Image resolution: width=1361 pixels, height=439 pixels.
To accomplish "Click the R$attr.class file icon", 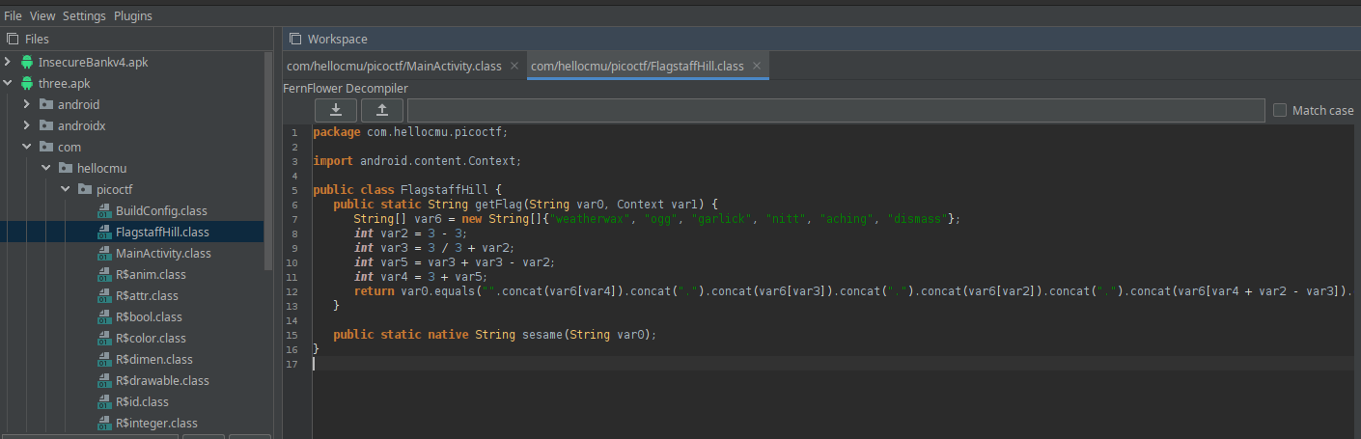I will (104, 295).
